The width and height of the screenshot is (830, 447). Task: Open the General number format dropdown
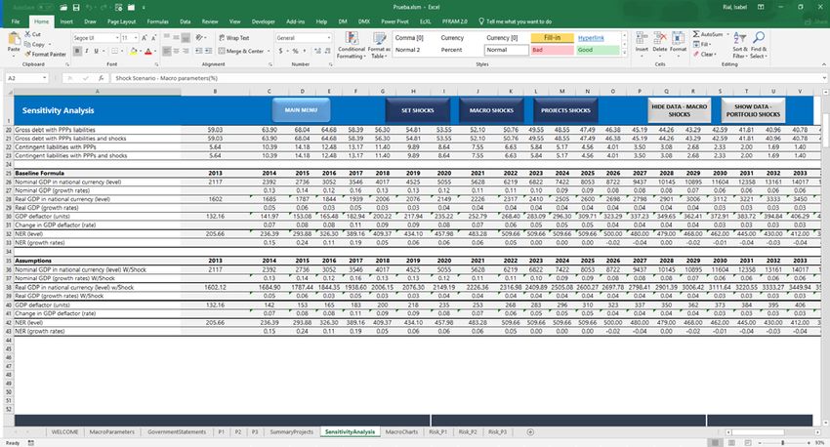329,38
